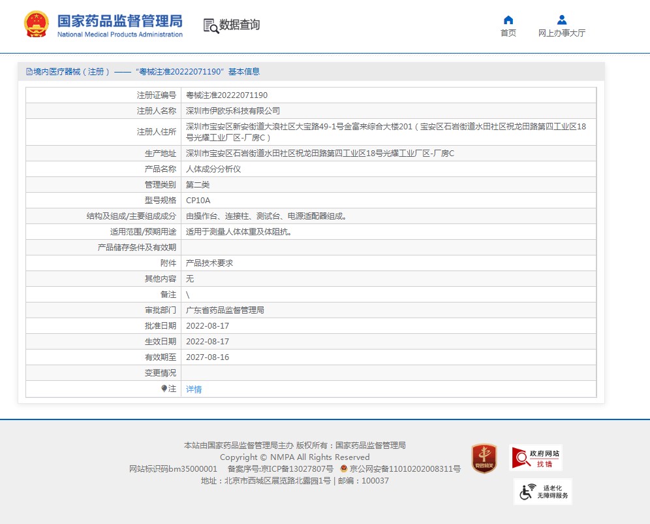The height and width of the screenshot is (524, 650).
Task: Open the 党政机关 badge icon
Action: (484, 459)
